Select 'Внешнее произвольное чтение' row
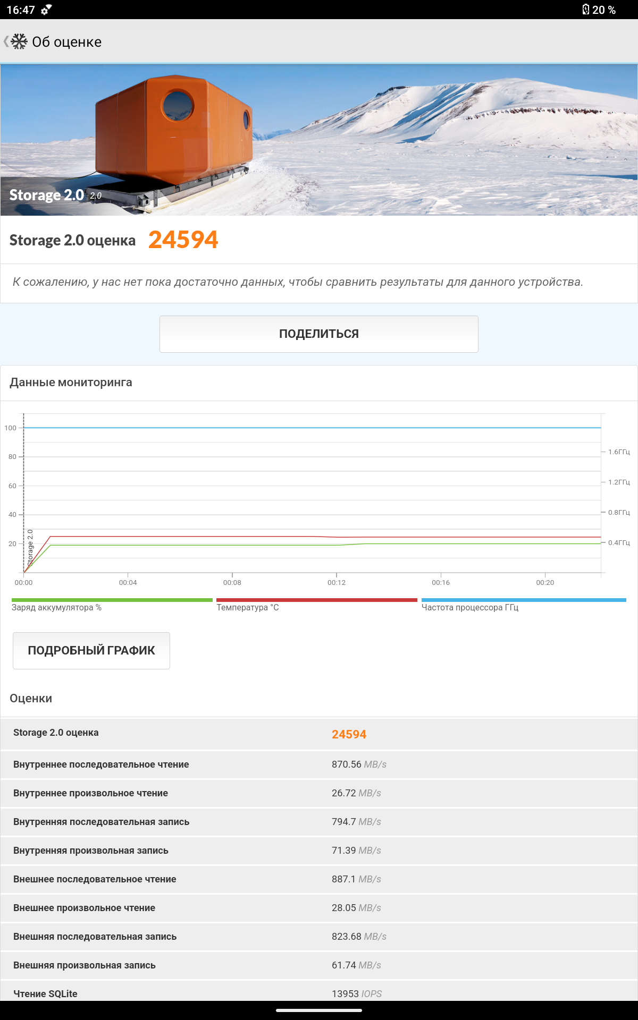 coord(319,908)
